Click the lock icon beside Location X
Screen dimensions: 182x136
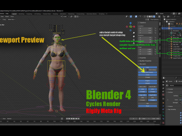(x=155, y=28)
